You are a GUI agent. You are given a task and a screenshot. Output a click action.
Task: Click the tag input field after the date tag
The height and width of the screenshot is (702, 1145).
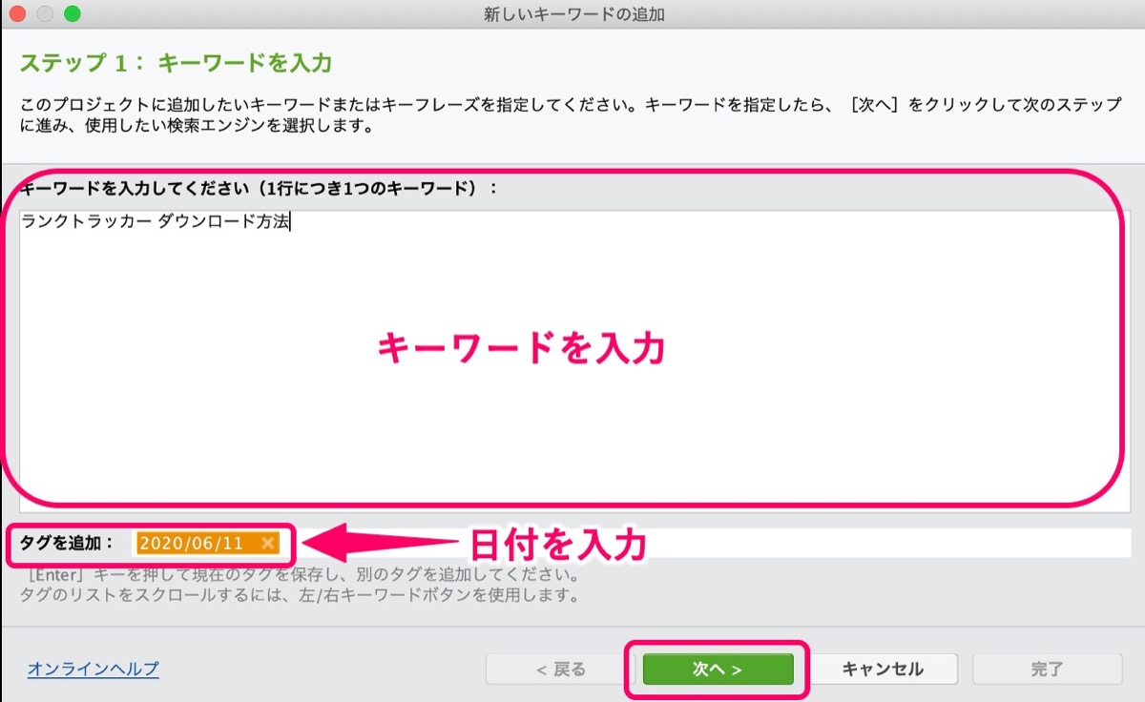click(x=706, y=543)
